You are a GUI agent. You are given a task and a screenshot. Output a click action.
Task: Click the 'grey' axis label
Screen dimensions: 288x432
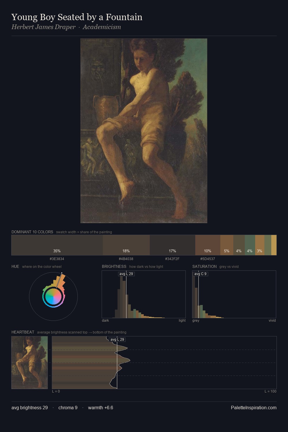coord(196,321)
